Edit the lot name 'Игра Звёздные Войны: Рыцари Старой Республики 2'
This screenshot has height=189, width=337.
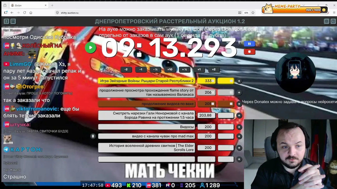pyautogui.click(x=147, y=81)
